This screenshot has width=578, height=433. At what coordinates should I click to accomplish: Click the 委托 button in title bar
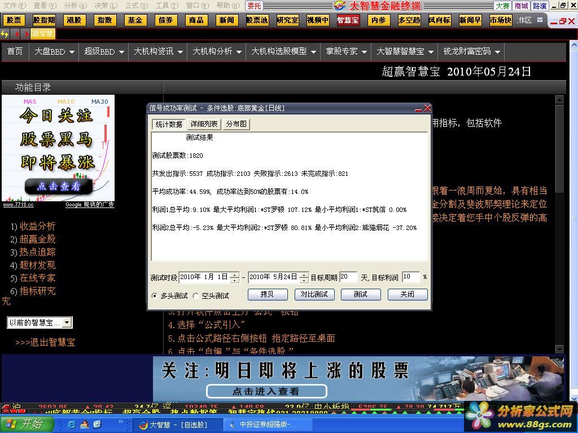click(254, 6)
